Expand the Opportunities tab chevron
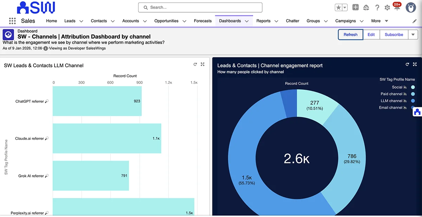This screenshot has height=217, width=422. click(185, 21)
